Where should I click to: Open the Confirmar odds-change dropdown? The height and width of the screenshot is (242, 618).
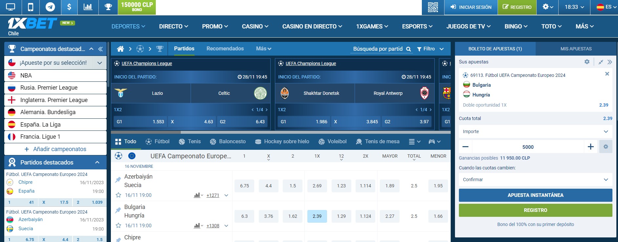[535, 180]
